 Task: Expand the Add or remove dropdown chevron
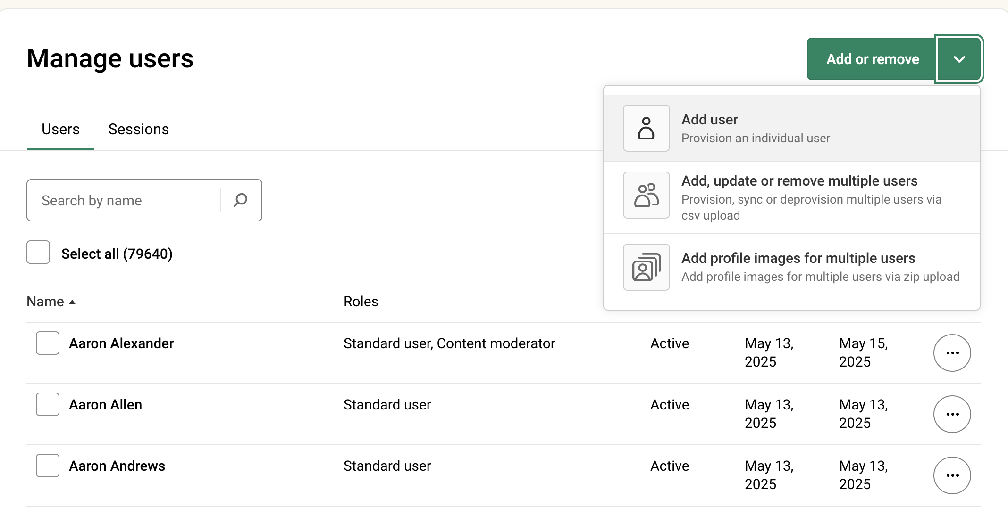[958, 59]
